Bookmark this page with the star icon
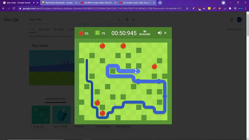Image resolution: width=249 pixels, height=140 pixels. pyautogui.click(x=187, y=8)
